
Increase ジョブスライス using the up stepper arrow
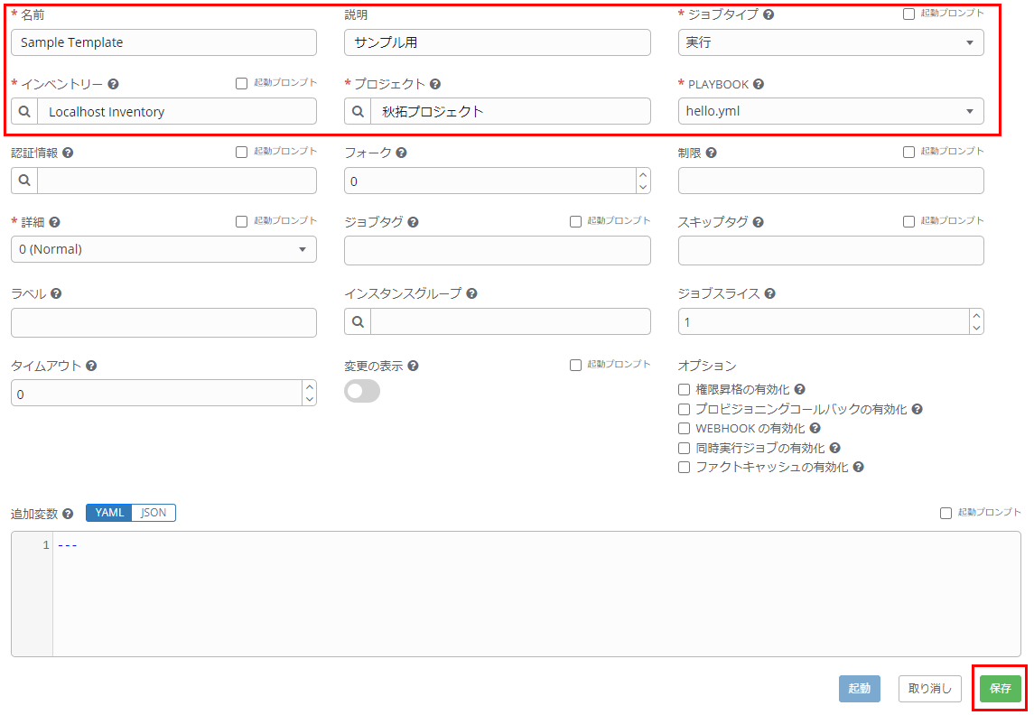pos(977,316)
